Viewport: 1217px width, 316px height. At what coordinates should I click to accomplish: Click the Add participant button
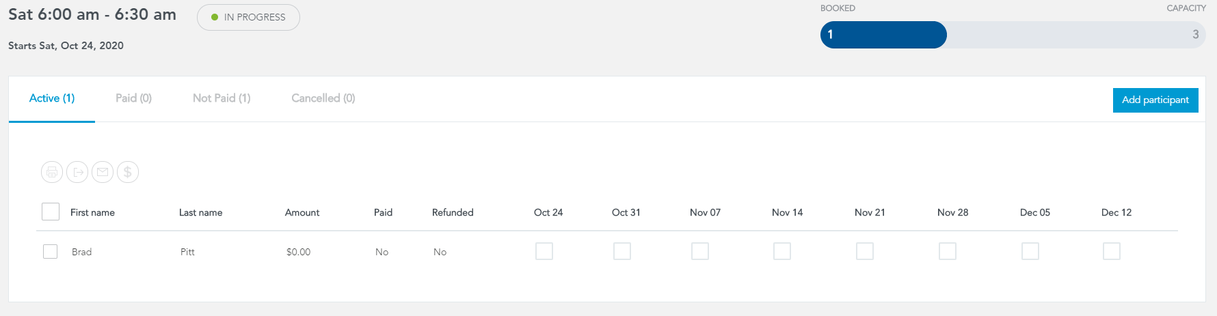tap(1155, 100)
